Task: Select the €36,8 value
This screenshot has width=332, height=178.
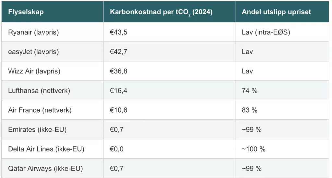Action: pyautogui.click(x=119, y=71)
